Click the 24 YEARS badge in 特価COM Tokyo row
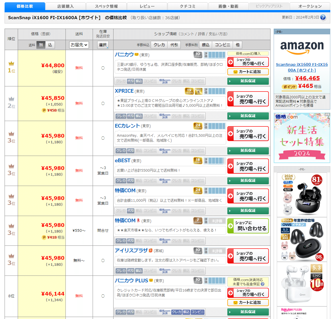334x319 pixels. 198,191
